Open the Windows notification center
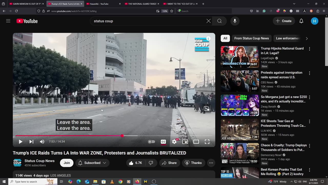 [322, 182]
